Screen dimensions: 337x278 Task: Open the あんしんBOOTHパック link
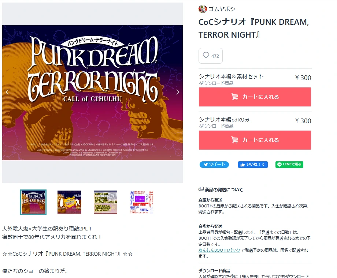tap(219, 250)
